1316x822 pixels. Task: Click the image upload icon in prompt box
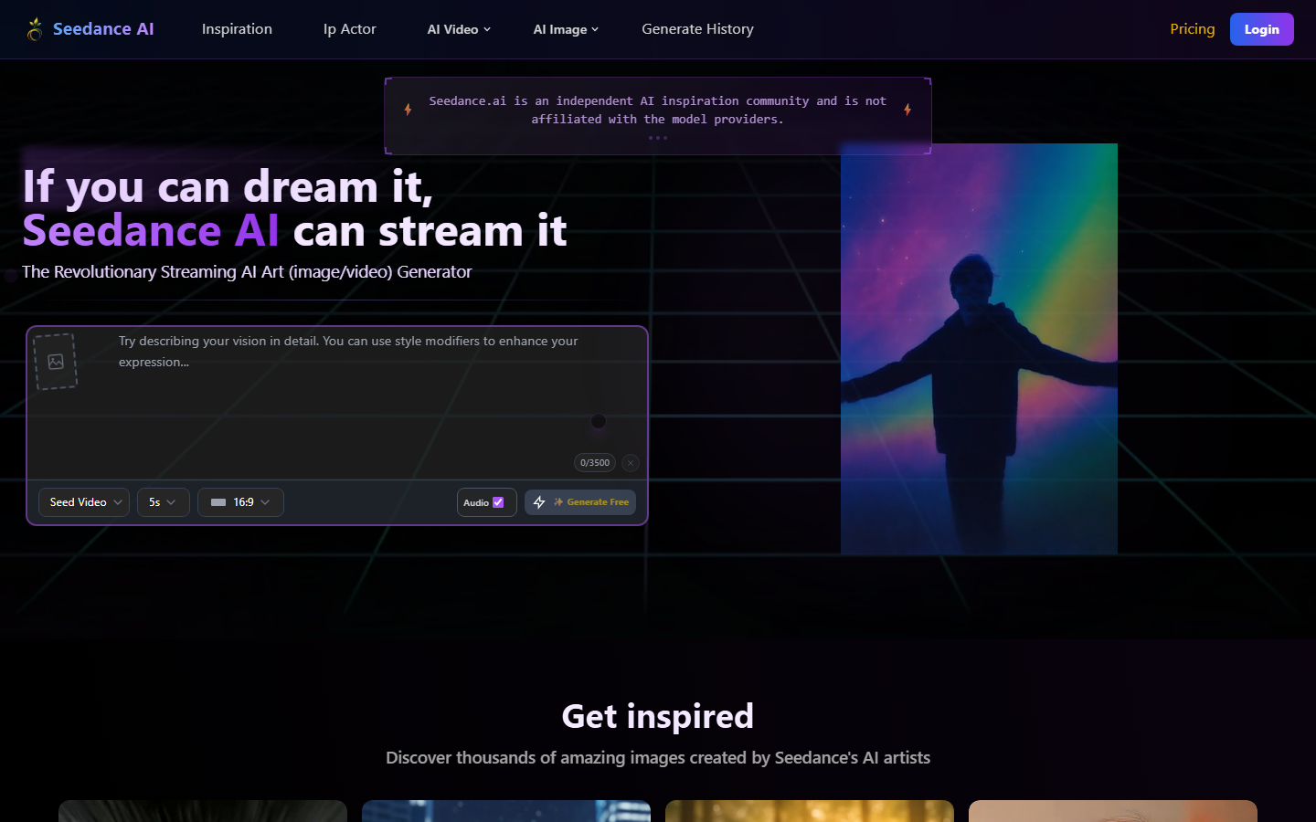pos(55,361)
